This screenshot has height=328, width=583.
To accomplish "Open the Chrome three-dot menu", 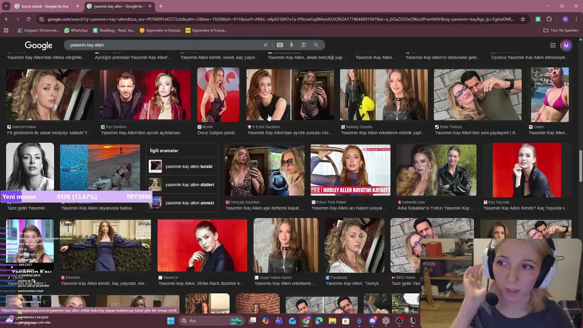I will coord(576,19).
